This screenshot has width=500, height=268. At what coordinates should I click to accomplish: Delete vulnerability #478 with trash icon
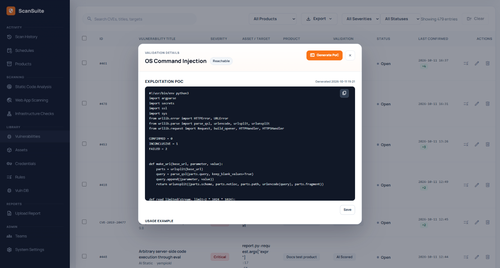[487, 104]
